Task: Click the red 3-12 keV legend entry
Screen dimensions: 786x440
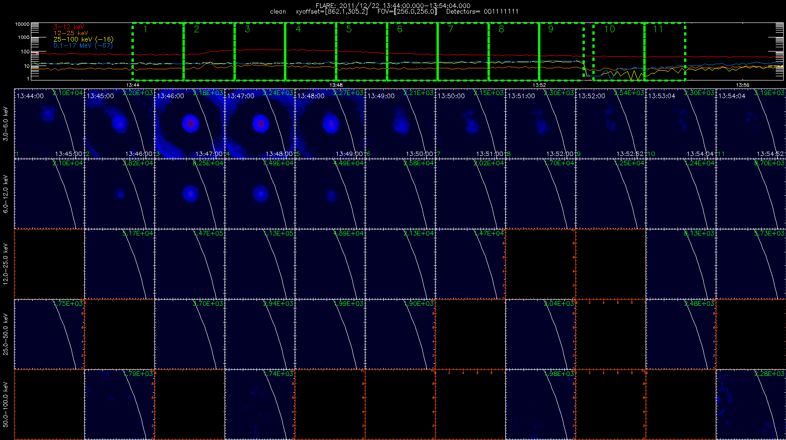Action: [x=69, y=27]
